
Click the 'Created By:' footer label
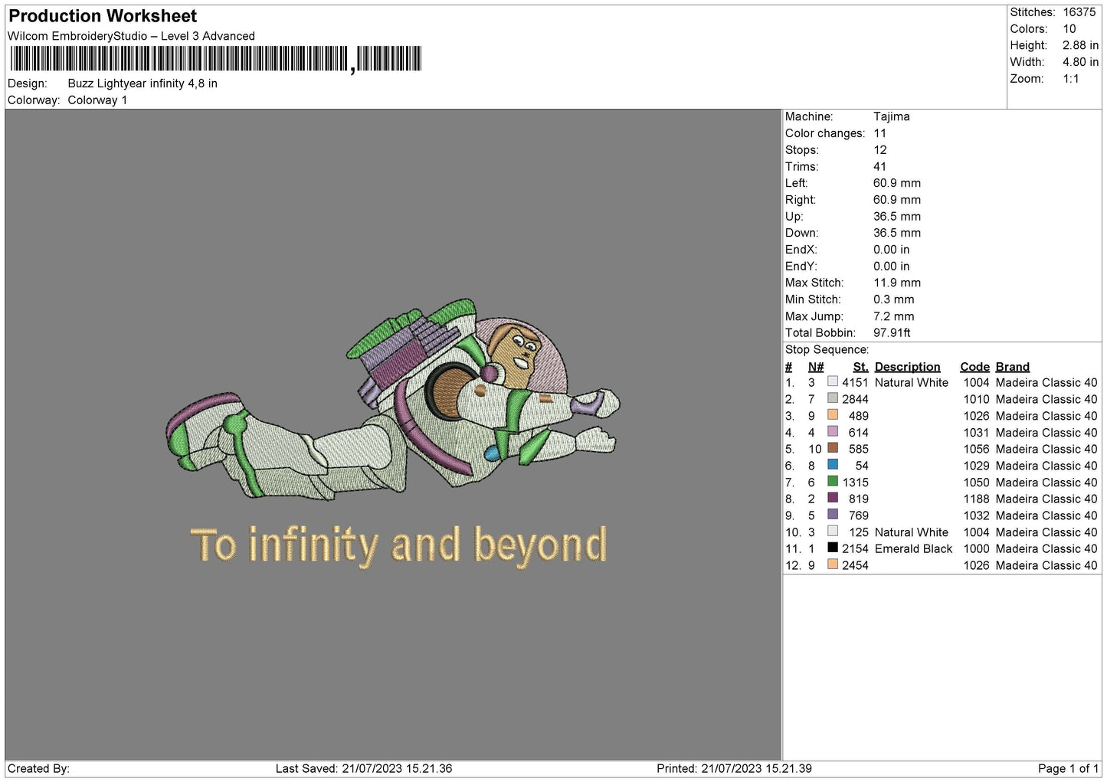[x=38, y=768]
